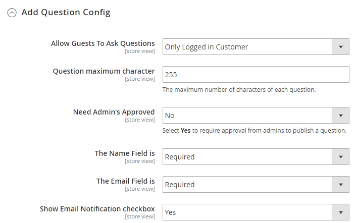Click the Show Email Notification checkbox dropdown arrow
The height and width of the screenshot is (223, 355).
340,212
